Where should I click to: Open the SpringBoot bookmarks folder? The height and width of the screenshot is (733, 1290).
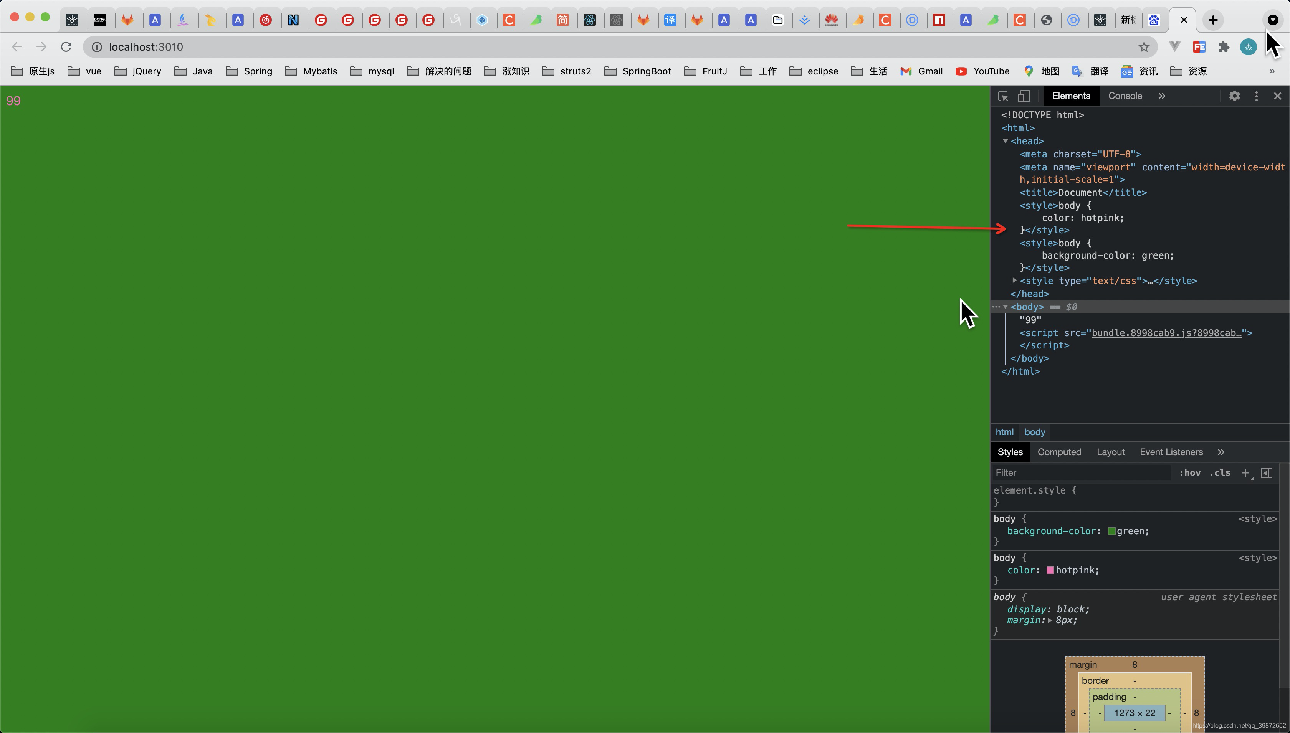637,71
